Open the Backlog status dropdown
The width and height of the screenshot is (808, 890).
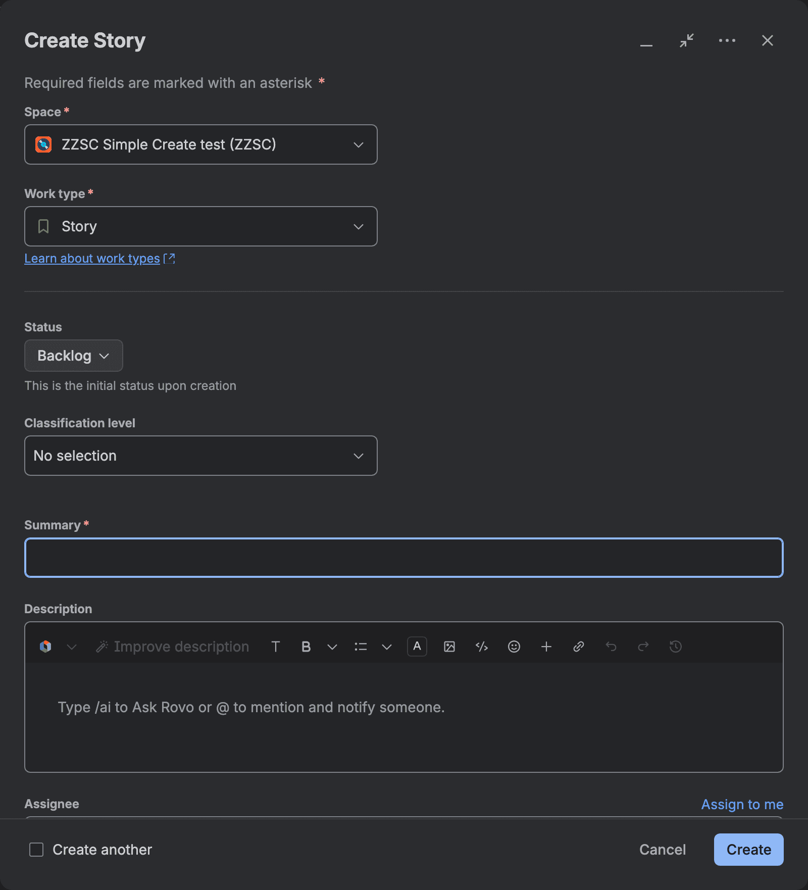[74, 356]
